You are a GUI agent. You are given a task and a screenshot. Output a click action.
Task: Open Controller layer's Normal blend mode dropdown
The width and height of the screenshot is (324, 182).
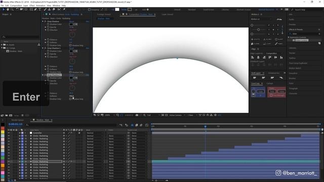tap(94, 133)
